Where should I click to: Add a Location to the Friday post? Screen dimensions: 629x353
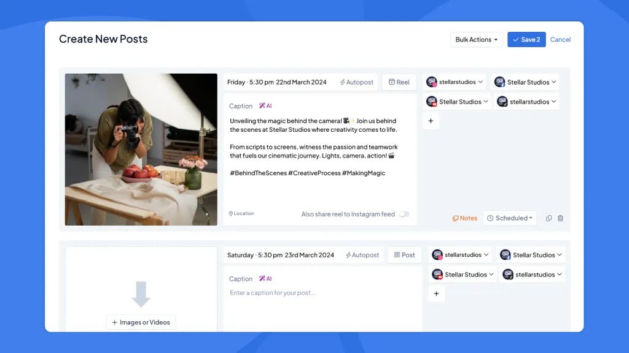click(x=241, y=213)
